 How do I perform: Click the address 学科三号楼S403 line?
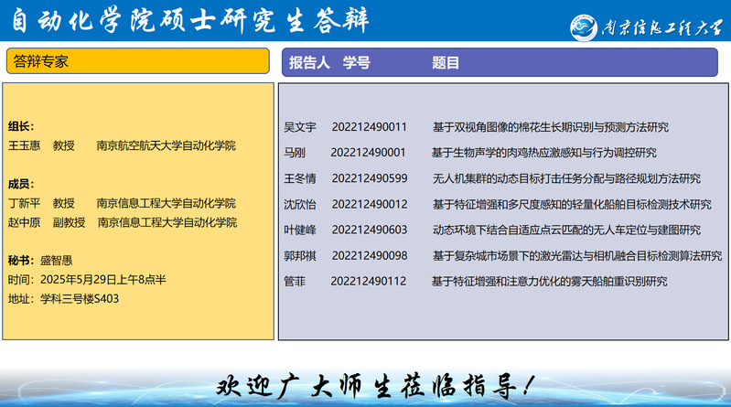point(63,298)
